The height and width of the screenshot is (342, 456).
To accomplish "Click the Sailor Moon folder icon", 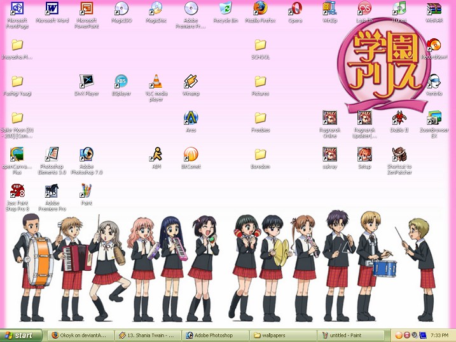I will click(17, 118).
